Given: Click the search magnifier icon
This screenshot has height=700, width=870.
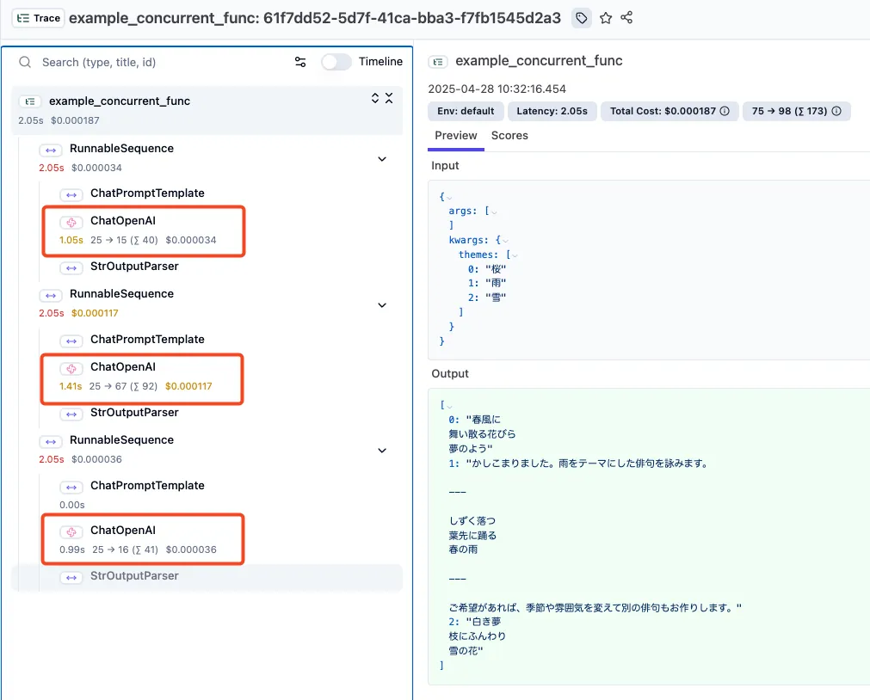Looking at the screenshot, I should pyautogui.click(x=25, y=62).
